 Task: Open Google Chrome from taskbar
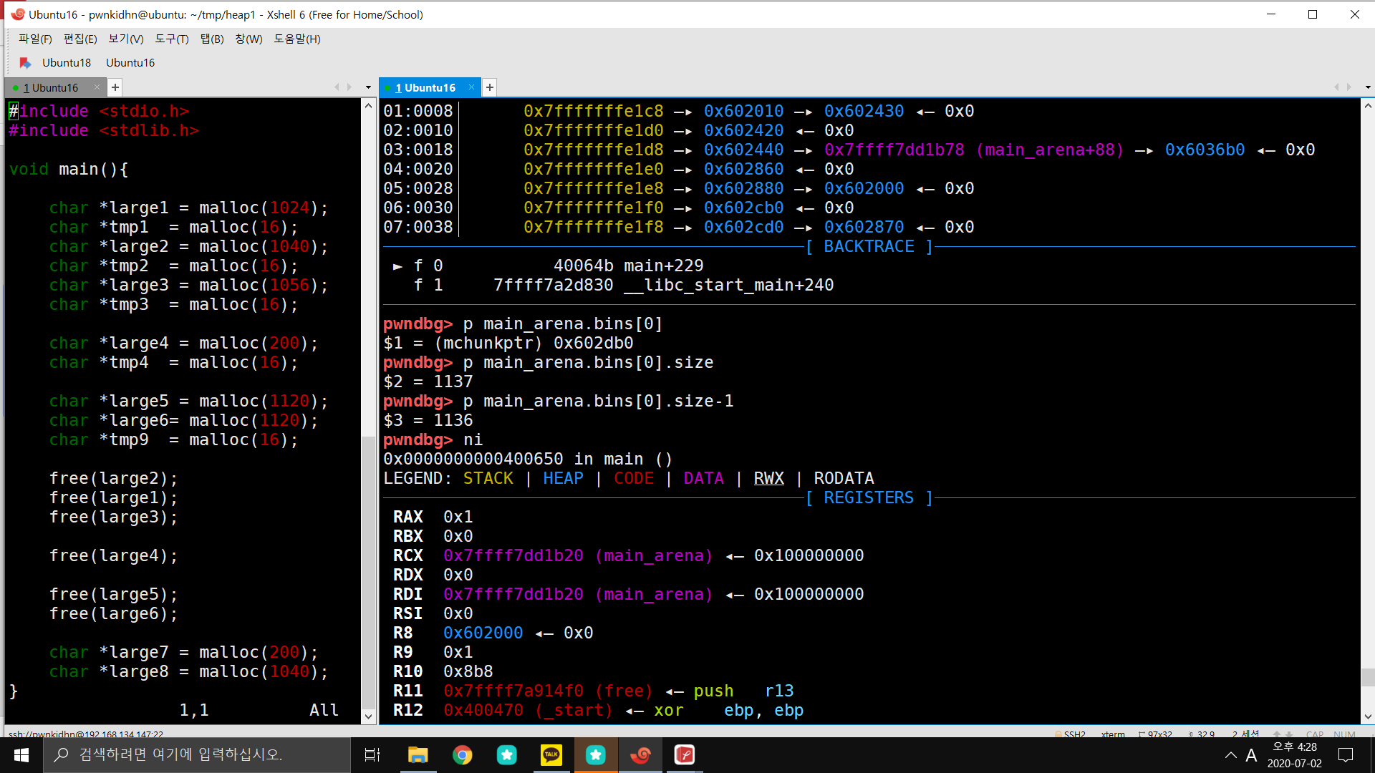pos(462,755)
